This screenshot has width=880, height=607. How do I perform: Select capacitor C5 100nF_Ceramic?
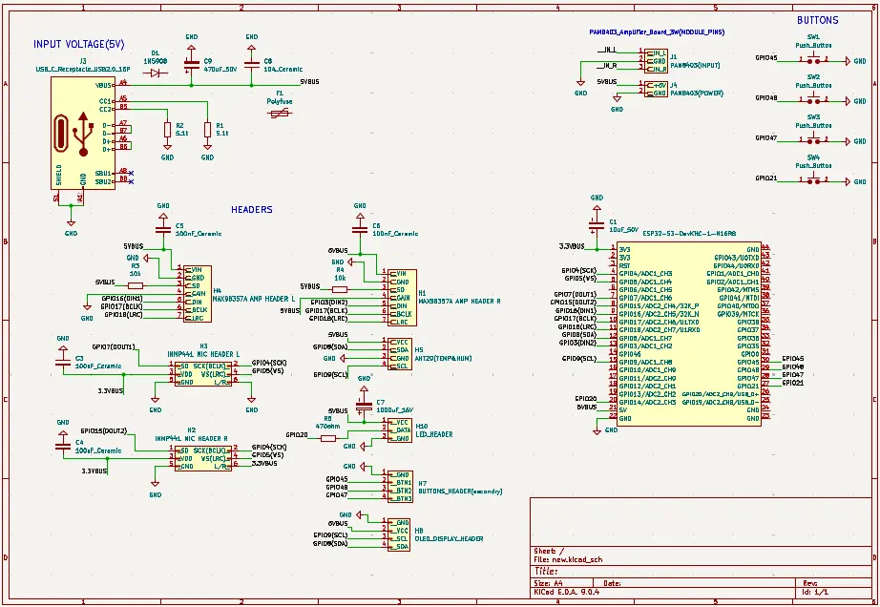(163, 229)
